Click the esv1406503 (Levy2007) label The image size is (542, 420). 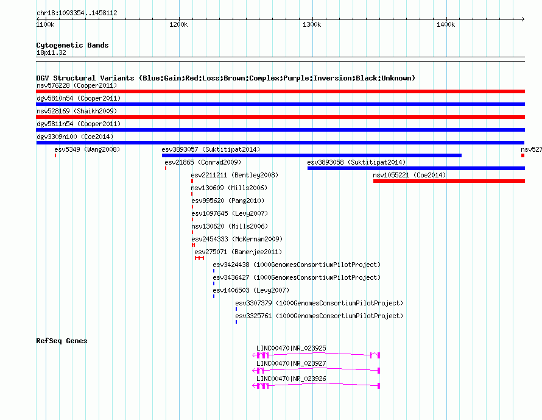coord(251,290)
